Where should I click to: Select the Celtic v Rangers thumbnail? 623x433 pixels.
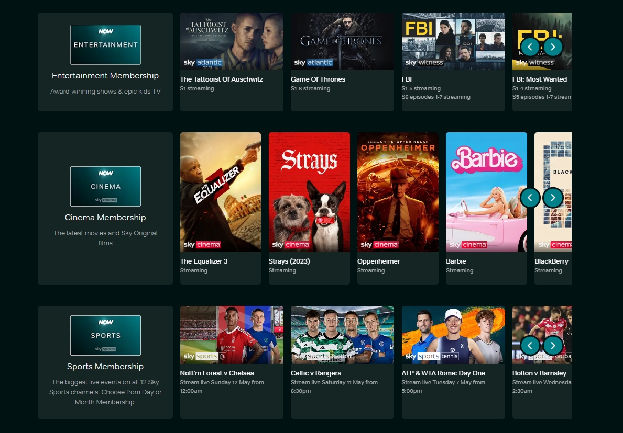point(342,335)
